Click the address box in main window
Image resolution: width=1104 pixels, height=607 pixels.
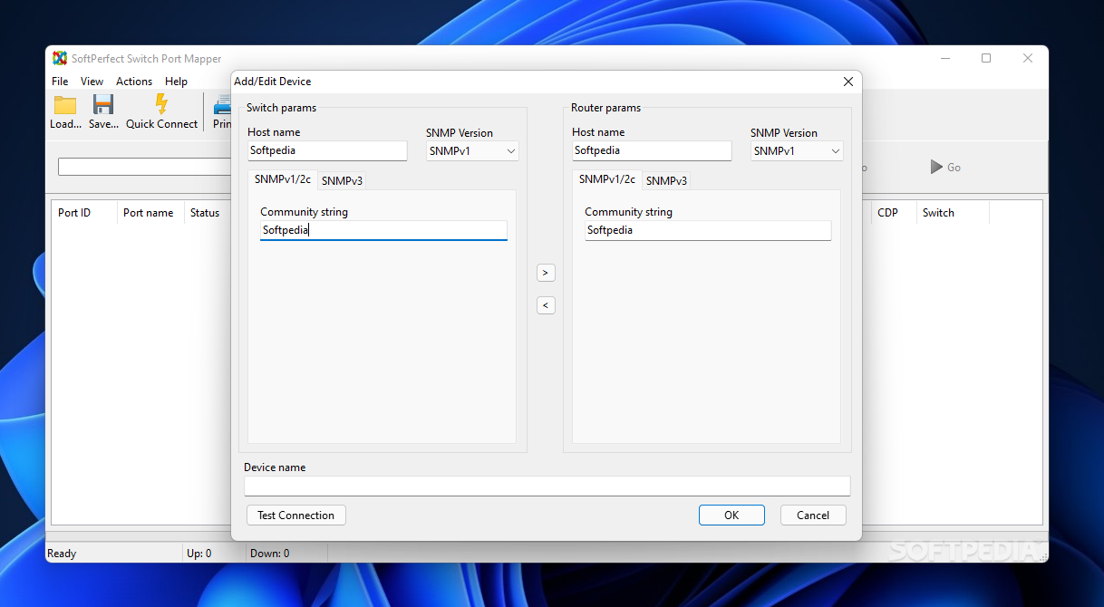[x=145, y=168]
